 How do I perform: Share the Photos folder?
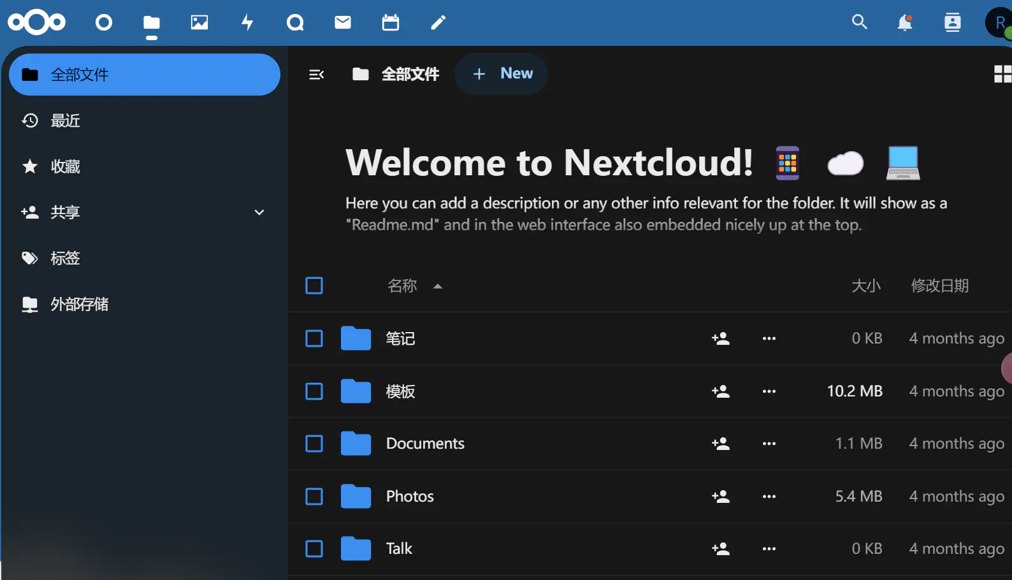[x=721, y=497]
